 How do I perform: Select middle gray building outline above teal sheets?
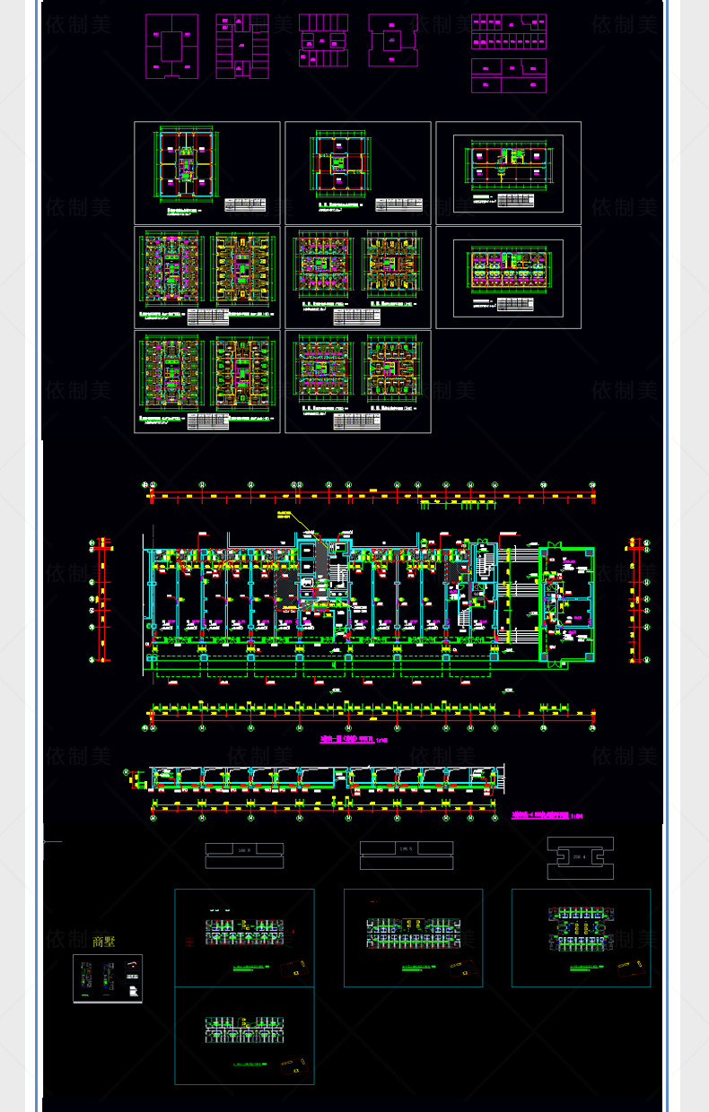406,856
